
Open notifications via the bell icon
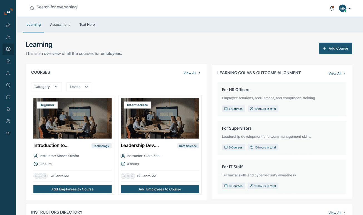(x=332, y=8)
